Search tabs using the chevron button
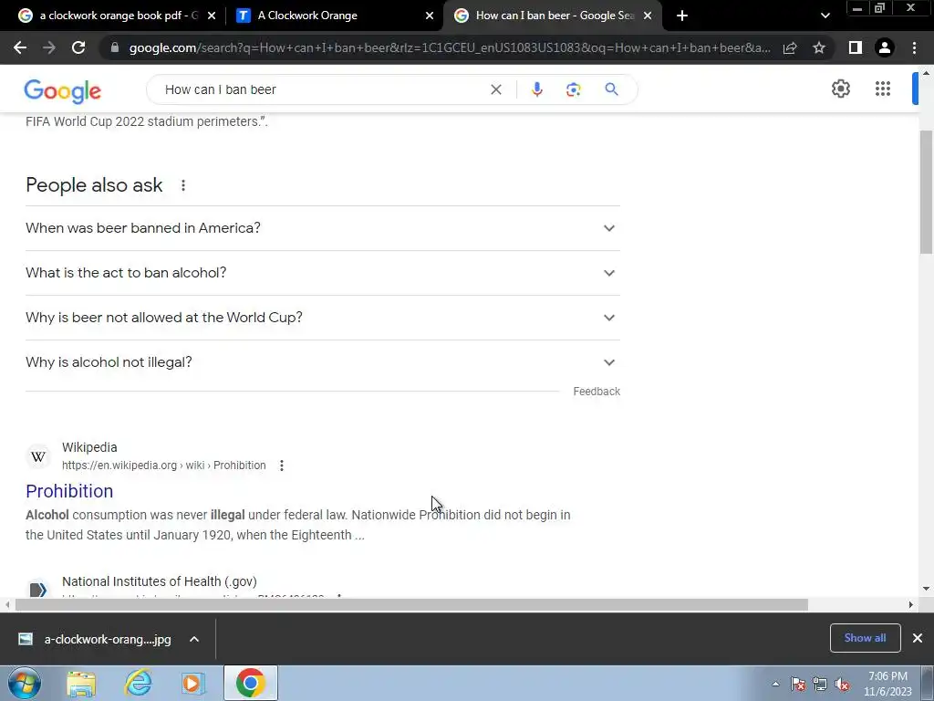The height and width of the screenshot is (701, 934). coord(825,16)
